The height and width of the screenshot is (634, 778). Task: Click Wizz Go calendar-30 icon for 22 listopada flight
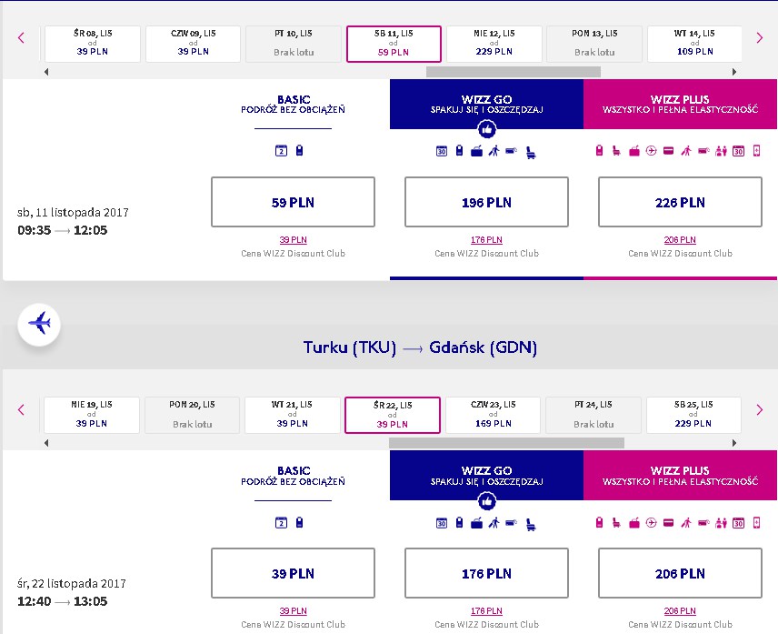click(x=442, y=523)
